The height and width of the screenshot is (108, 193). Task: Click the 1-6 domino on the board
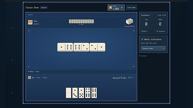pyautogui.click(x=65, y=47)
